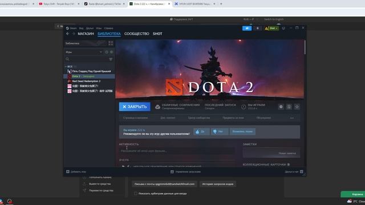
Task: Select Пять Сердец Под Одной Крышей game
Action: click(x=89, y=71)
